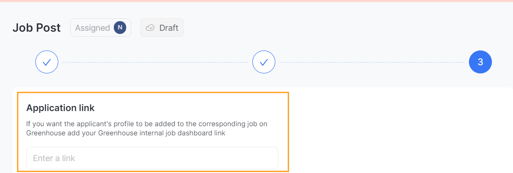
Task: Open the Assigned badge
Action: click(101, 28)
